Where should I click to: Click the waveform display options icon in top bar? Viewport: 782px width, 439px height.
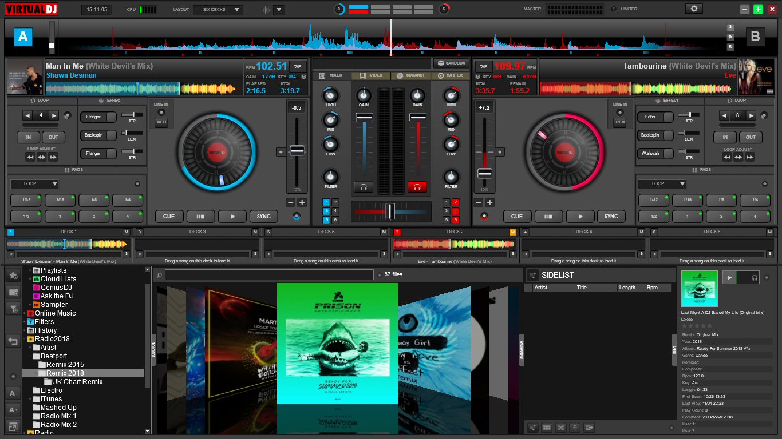click(267, 10)
